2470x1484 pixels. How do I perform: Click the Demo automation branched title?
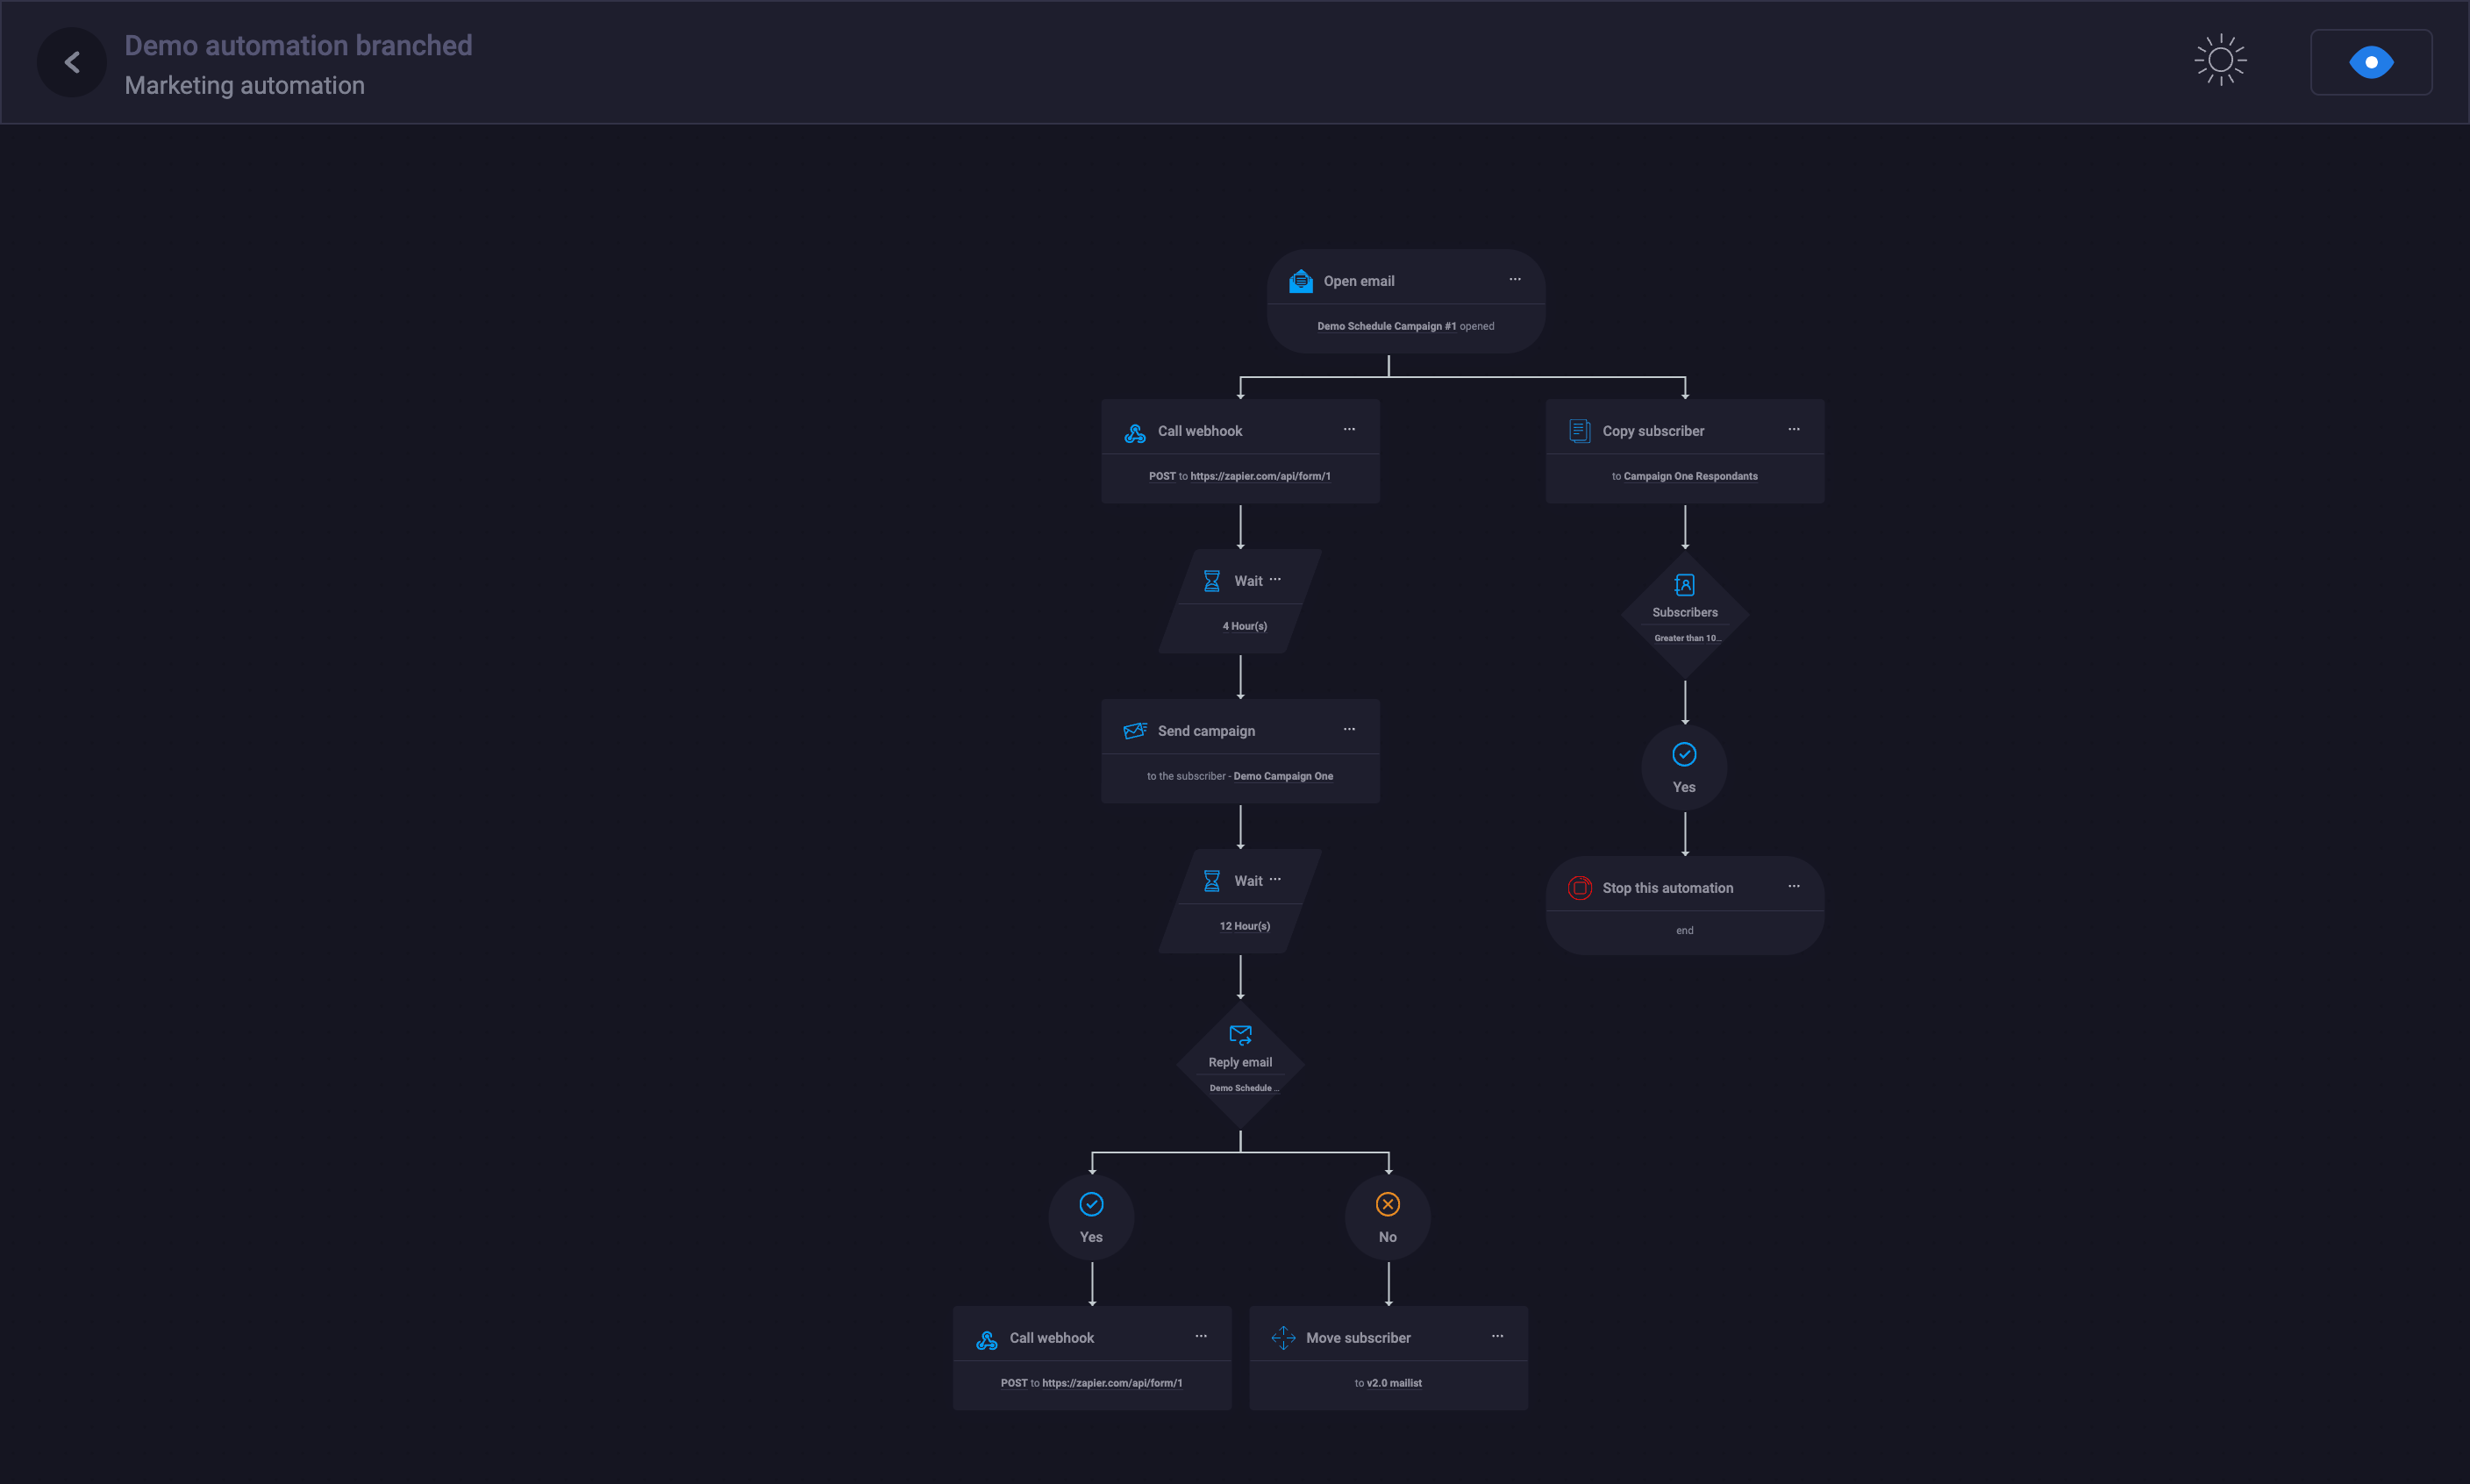(x=298, y=46)
